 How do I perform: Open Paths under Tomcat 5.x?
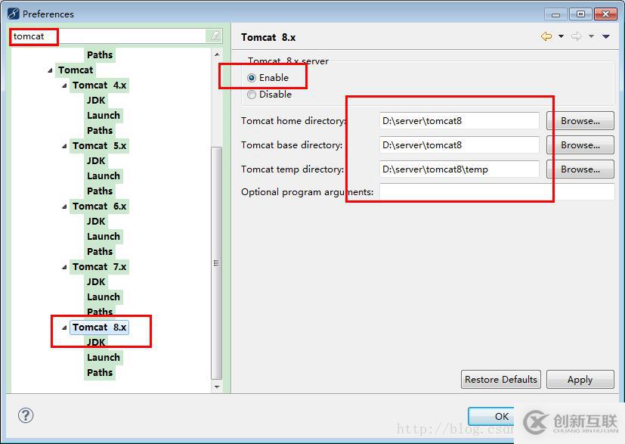100,191
